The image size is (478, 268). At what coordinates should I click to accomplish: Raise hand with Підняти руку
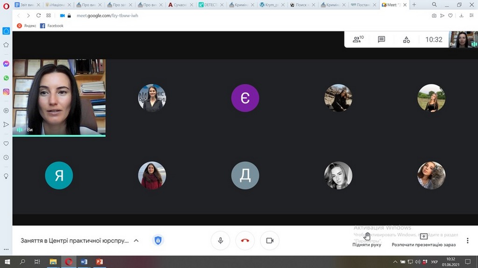(x=367, y=239)
